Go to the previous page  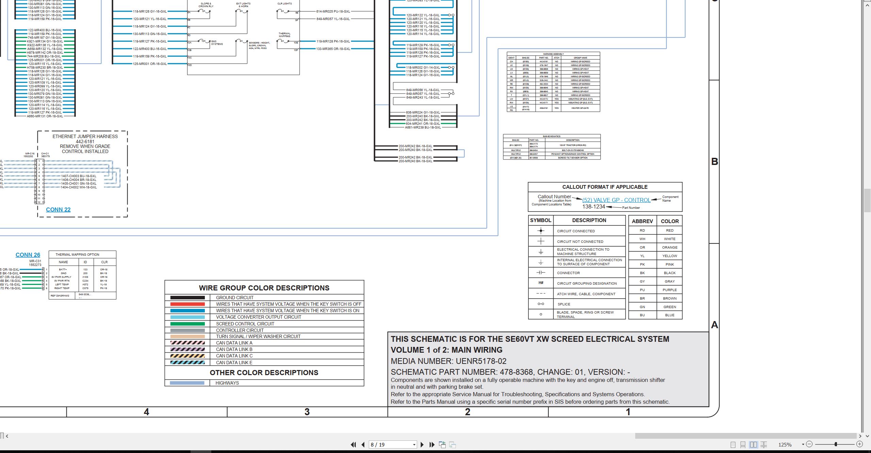[363, 444]
